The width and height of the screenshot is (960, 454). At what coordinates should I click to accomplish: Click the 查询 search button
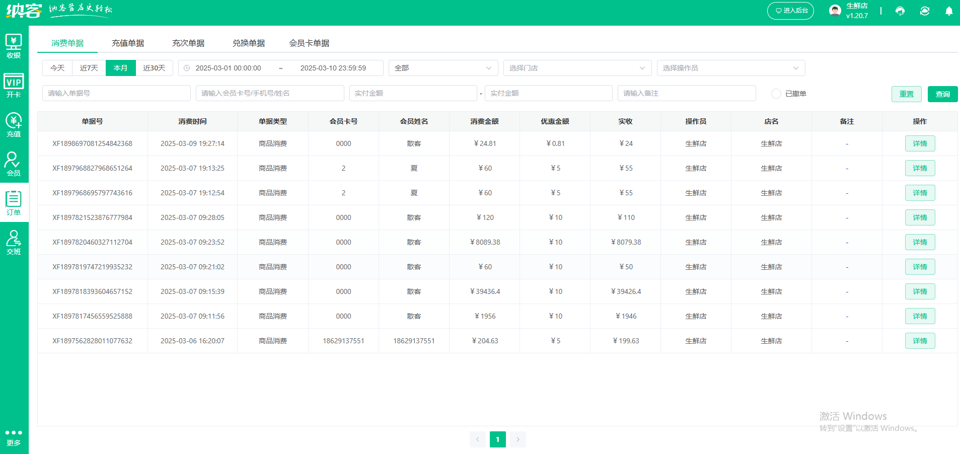942,94
